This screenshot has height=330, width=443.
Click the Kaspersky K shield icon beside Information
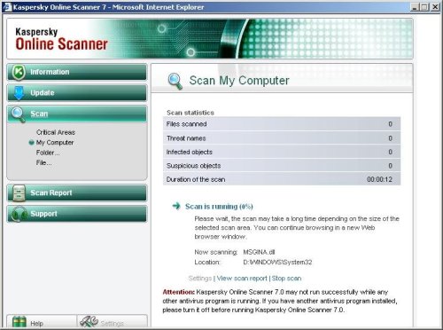click(x=18, y=72)
